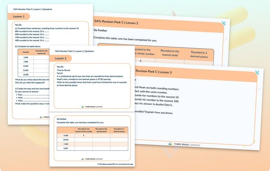Viewport: 270px width, 171px height.
Task: Click 'You Do' heading on Lesson 2 worksheet
Action: [x=60, y=67]
